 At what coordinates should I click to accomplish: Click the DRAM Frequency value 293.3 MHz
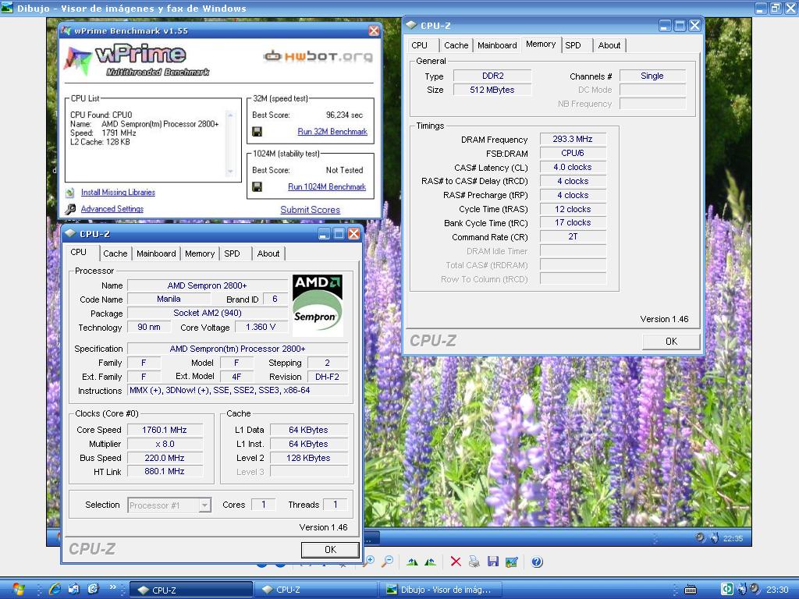tap(573, 139)
